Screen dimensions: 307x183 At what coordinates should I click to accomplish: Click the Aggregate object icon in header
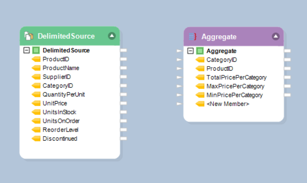click(192, 37)
